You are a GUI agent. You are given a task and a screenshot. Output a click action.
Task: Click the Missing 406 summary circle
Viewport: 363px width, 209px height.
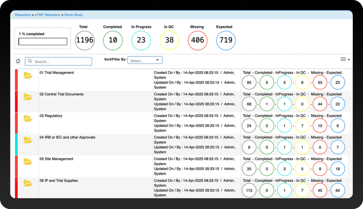197,40
